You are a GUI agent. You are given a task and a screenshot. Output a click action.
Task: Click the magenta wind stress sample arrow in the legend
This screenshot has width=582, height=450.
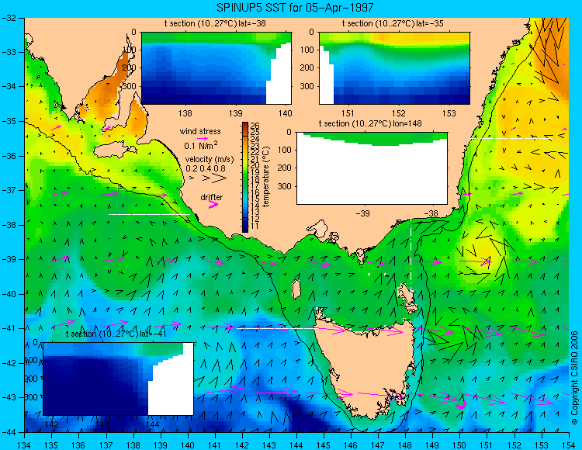tap(203, 138)
